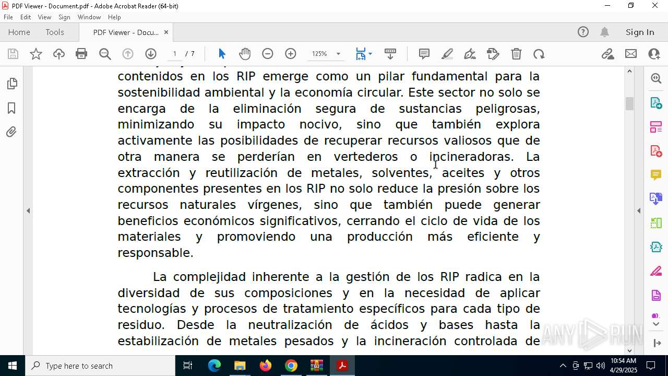Open Comment tool in right pane
This screenshot has width=668, height=376.
[656, 174]
